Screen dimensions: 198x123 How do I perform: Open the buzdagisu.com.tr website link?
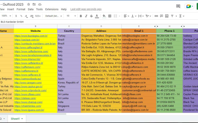tap(31, 36)
